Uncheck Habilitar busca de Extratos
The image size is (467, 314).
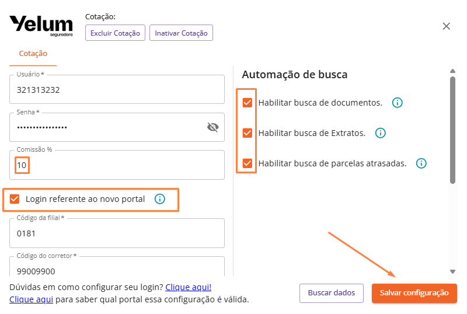(x=248, y=133)
